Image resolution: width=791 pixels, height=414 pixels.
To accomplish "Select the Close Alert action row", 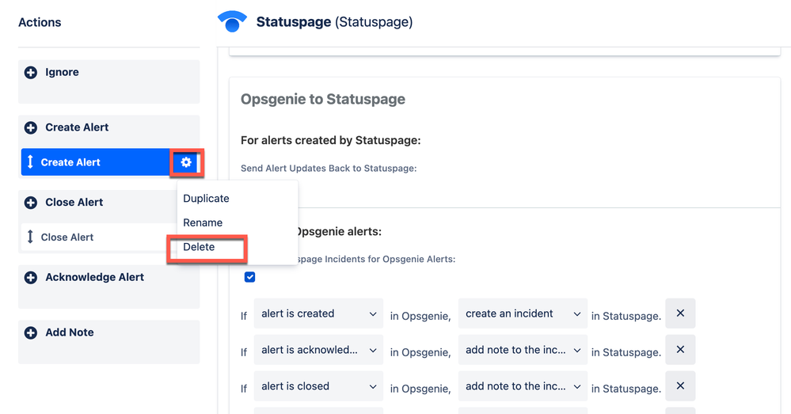I will 98,237.
